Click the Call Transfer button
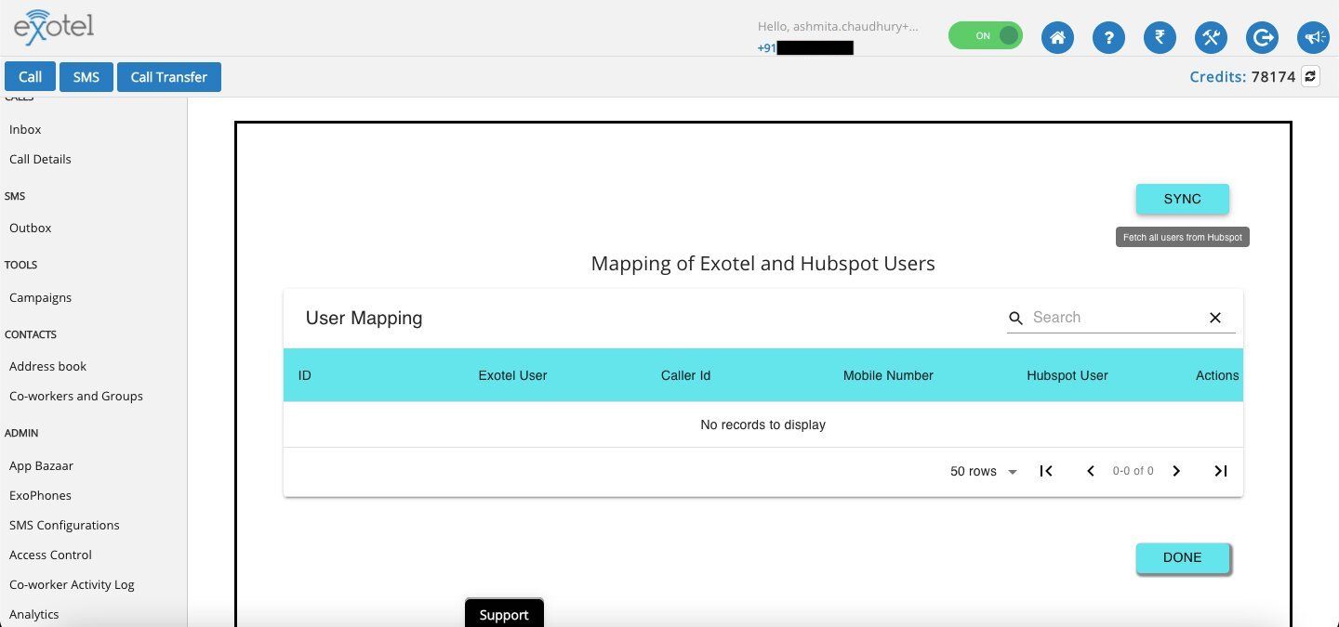This screenshot has width=1339, height=627. pos(168,77)
